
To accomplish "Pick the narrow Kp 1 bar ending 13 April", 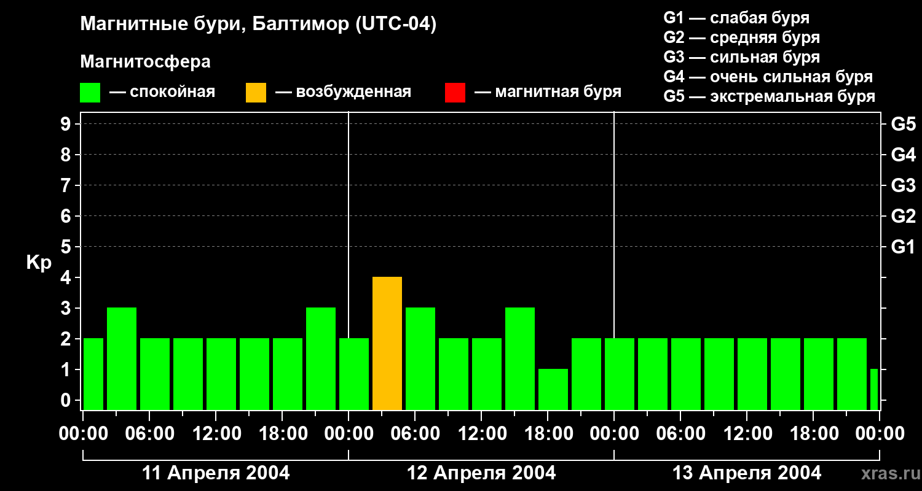I will click(874, 390).
